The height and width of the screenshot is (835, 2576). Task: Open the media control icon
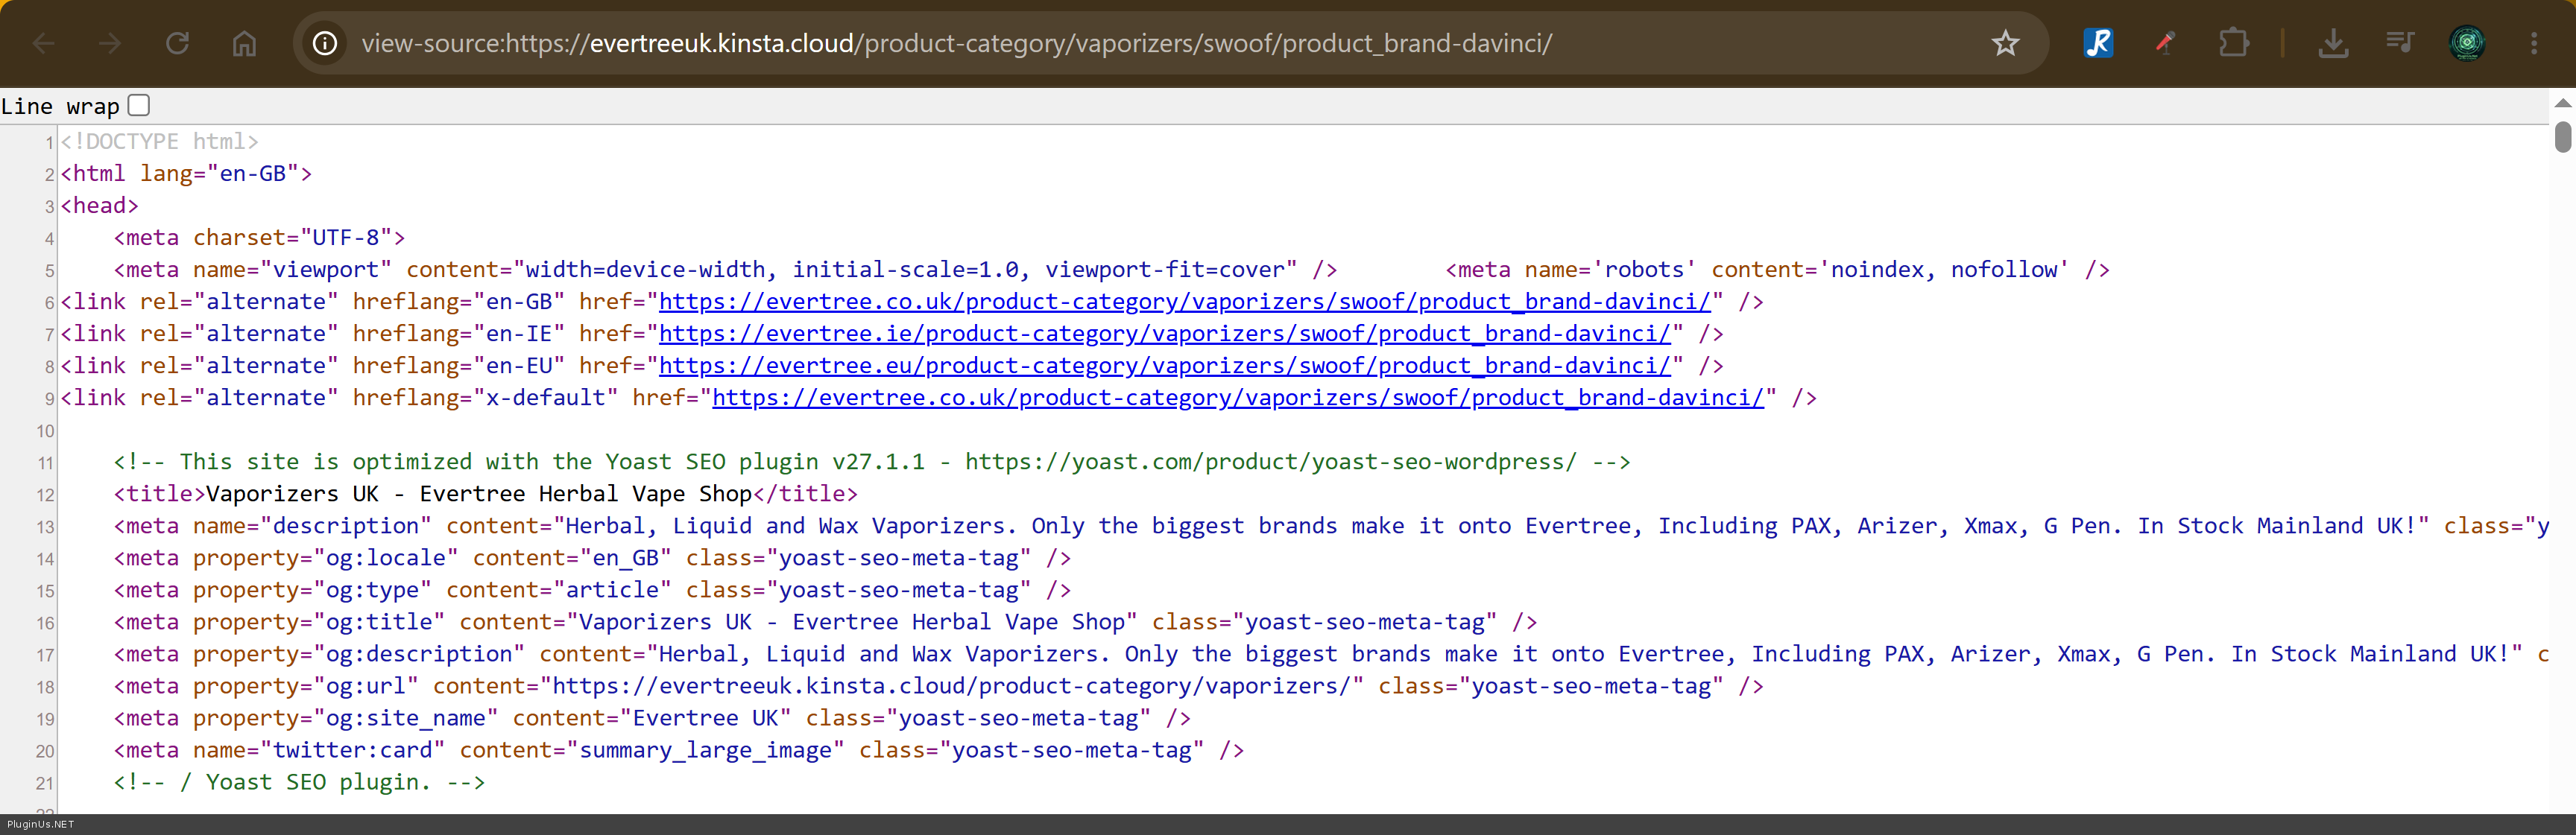tap(2399, 43)
